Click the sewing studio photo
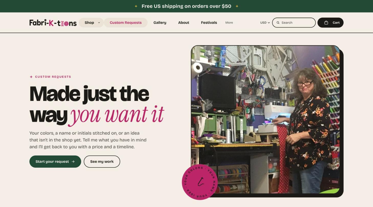 pos(265,119)
